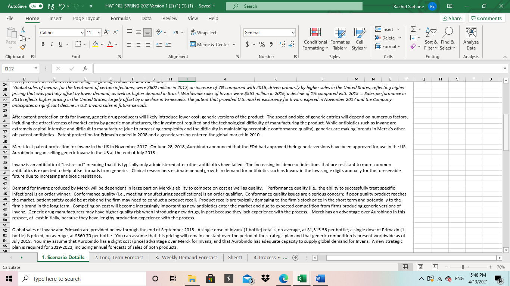Switch to the Formulas ribbon tab
The width and height of the screenshot is (510, 286).
tap(121, 19)
